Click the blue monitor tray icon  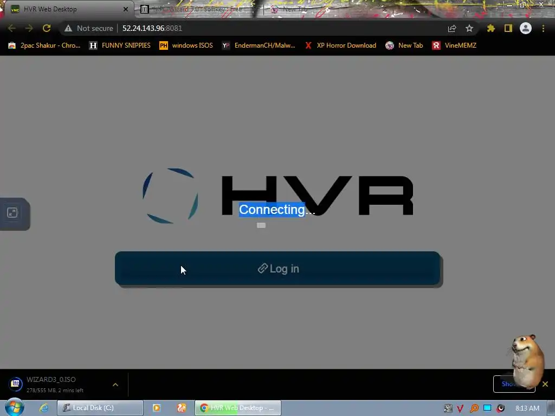tap(487, 408)
